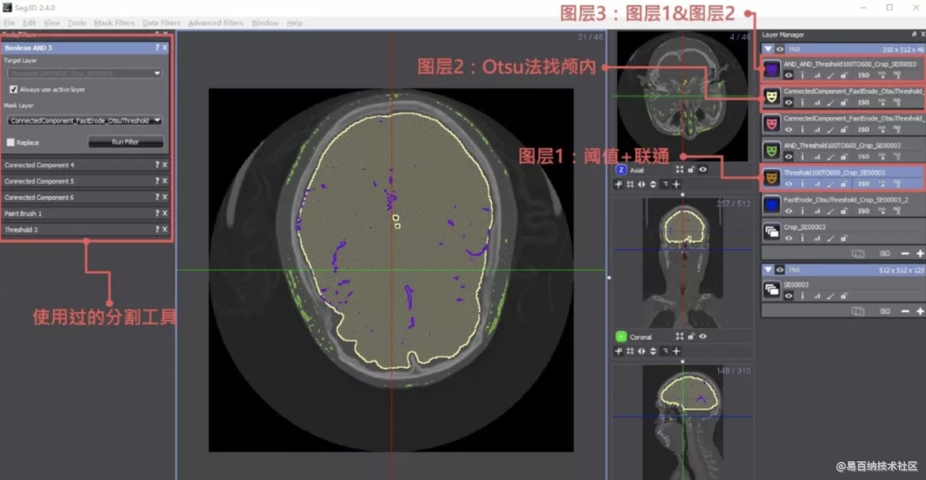Delete isosurface of AND_AND_Threshold layer via ISO X icon

point(897,75)
